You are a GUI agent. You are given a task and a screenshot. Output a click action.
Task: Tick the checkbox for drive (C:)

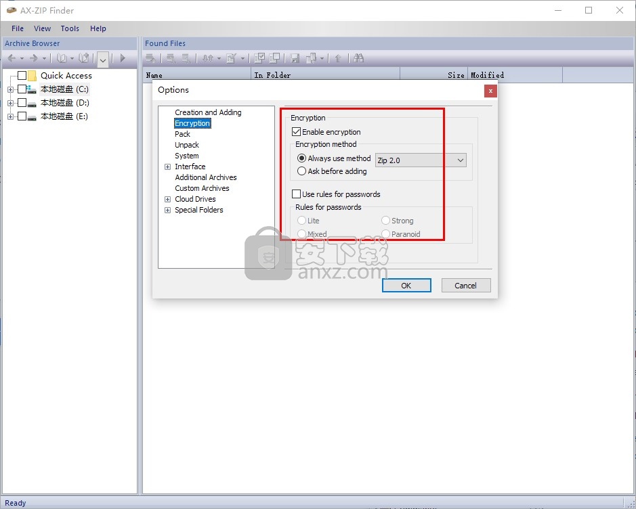pyautogui.click(x=22, y=89)
